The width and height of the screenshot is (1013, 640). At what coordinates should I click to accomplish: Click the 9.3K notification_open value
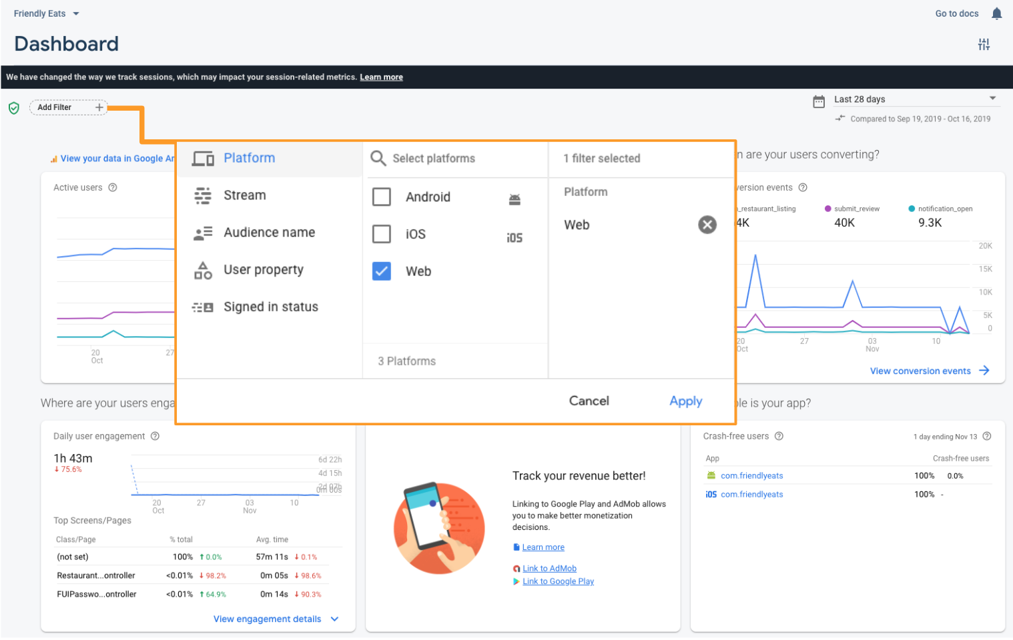(x=930, y=223)
